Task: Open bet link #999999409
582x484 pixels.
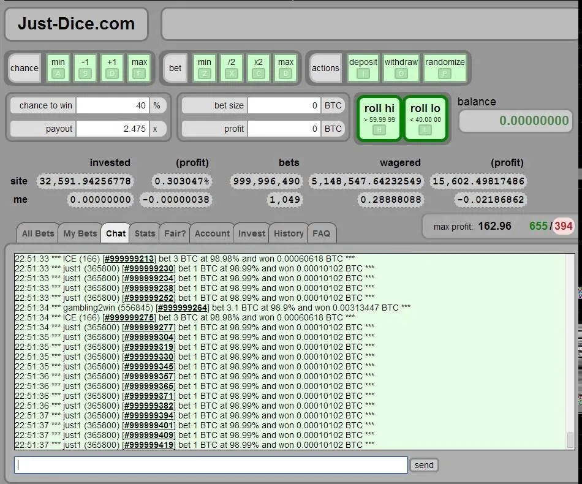Action: coord(149,435)
